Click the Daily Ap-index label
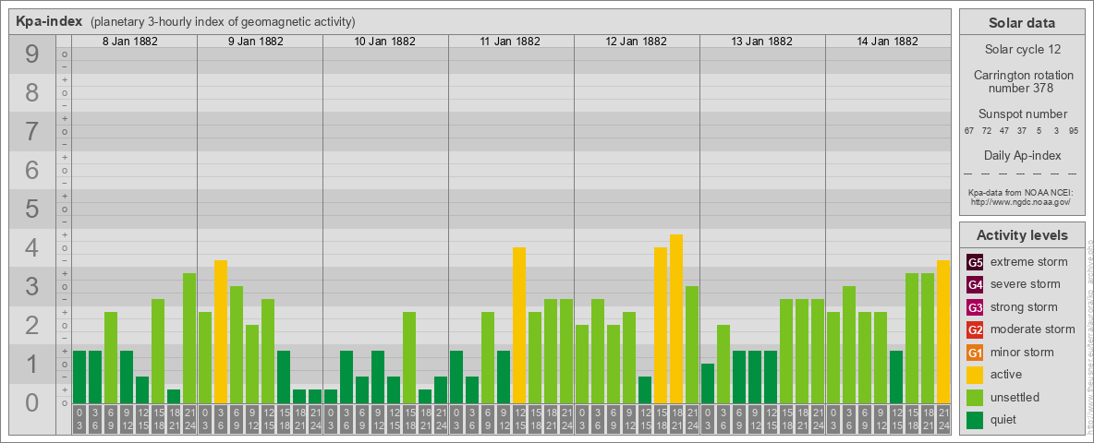Image resolution: width=1094 pixels, height=443 pixels. (1023, 155)
